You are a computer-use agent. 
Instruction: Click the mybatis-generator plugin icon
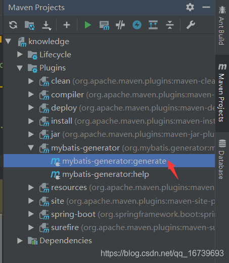pos(44,148)
